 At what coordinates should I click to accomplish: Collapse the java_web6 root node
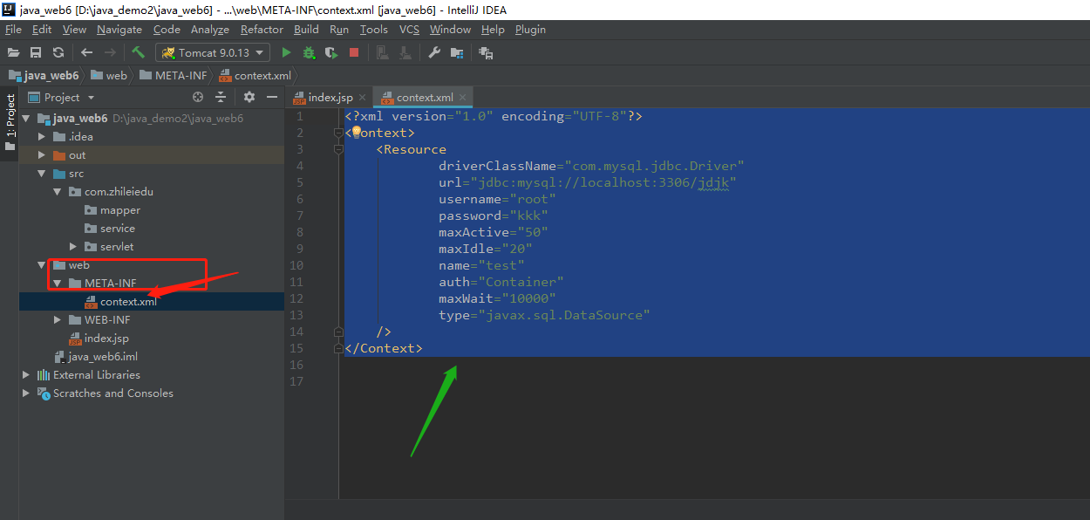point(26,119)
